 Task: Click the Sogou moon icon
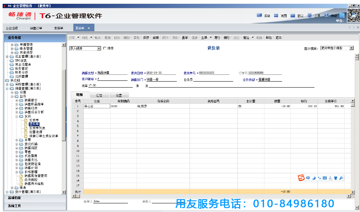pyautogui.click(x=314, y=178)
